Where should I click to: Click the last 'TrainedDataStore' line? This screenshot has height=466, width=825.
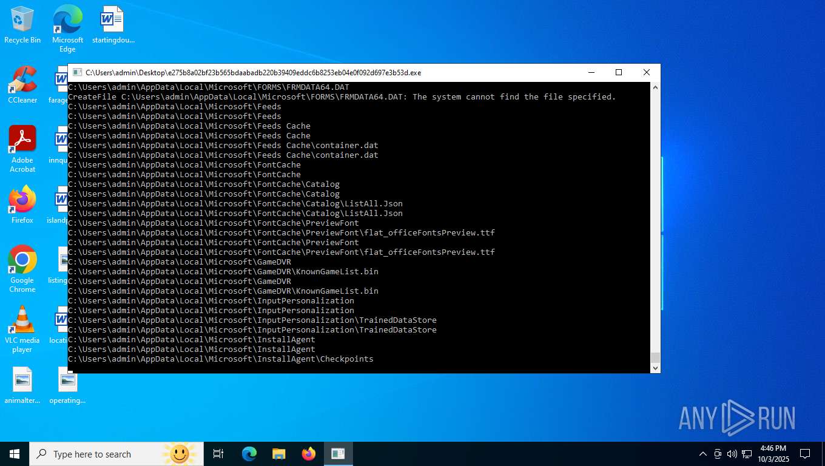click(252, 330)
